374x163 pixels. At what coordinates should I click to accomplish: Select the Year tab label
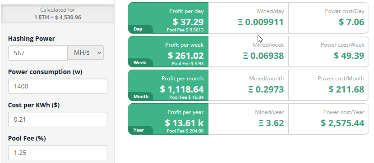click(x=139, y=130)
